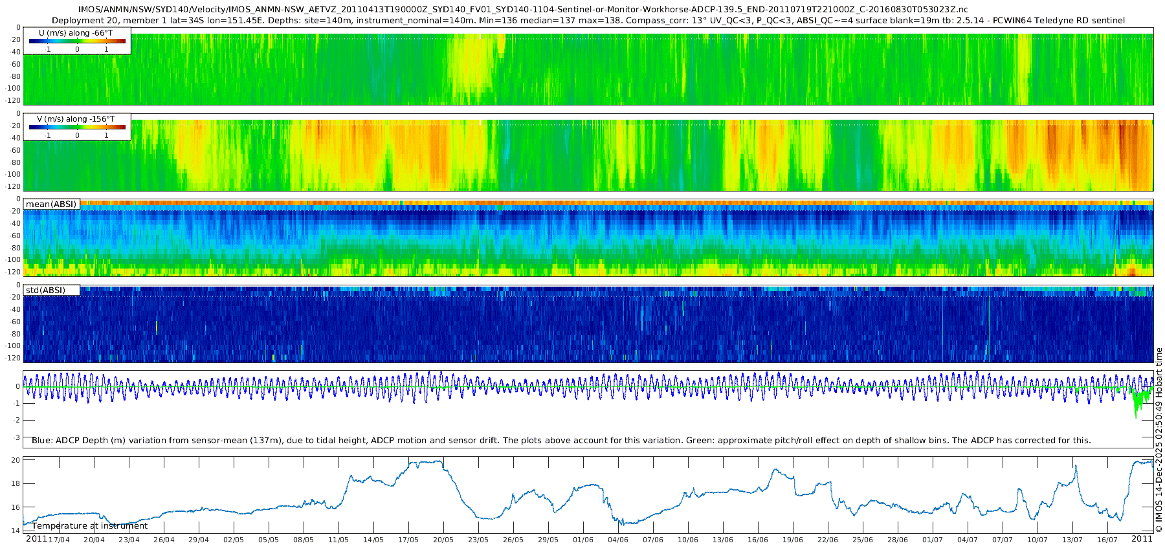
Task: Click the 10/06 date tick
Action: 688,540
